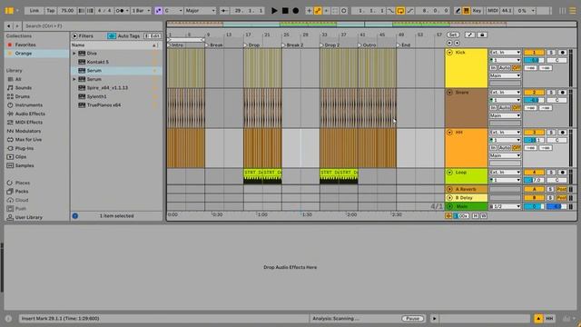Toggle the metronome icon
The width and height of the screenshot is (581, 327).
[x=121, y=11]
